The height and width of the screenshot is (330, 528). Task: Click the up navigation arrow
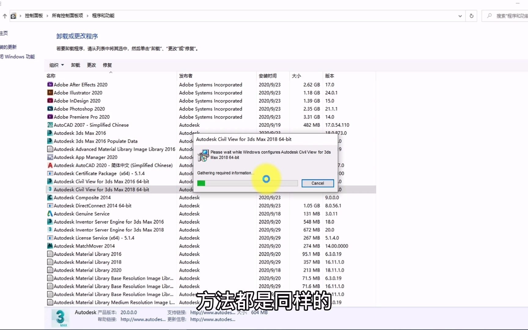(5, 16)
